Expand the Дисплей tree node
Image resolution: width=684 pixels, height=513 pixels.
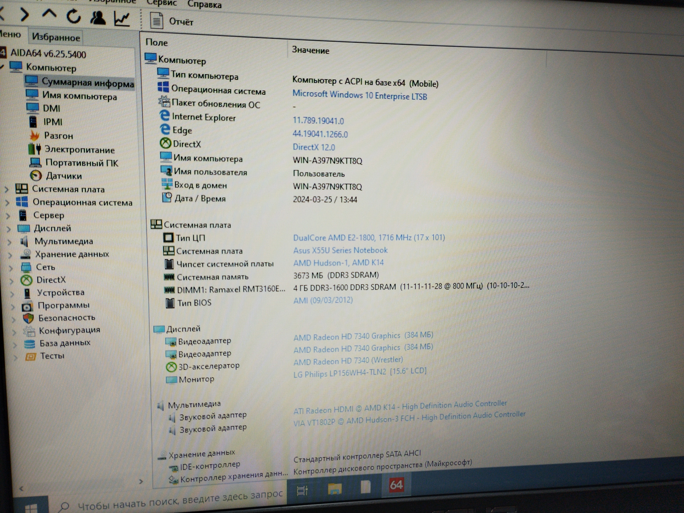click(9, 229)
